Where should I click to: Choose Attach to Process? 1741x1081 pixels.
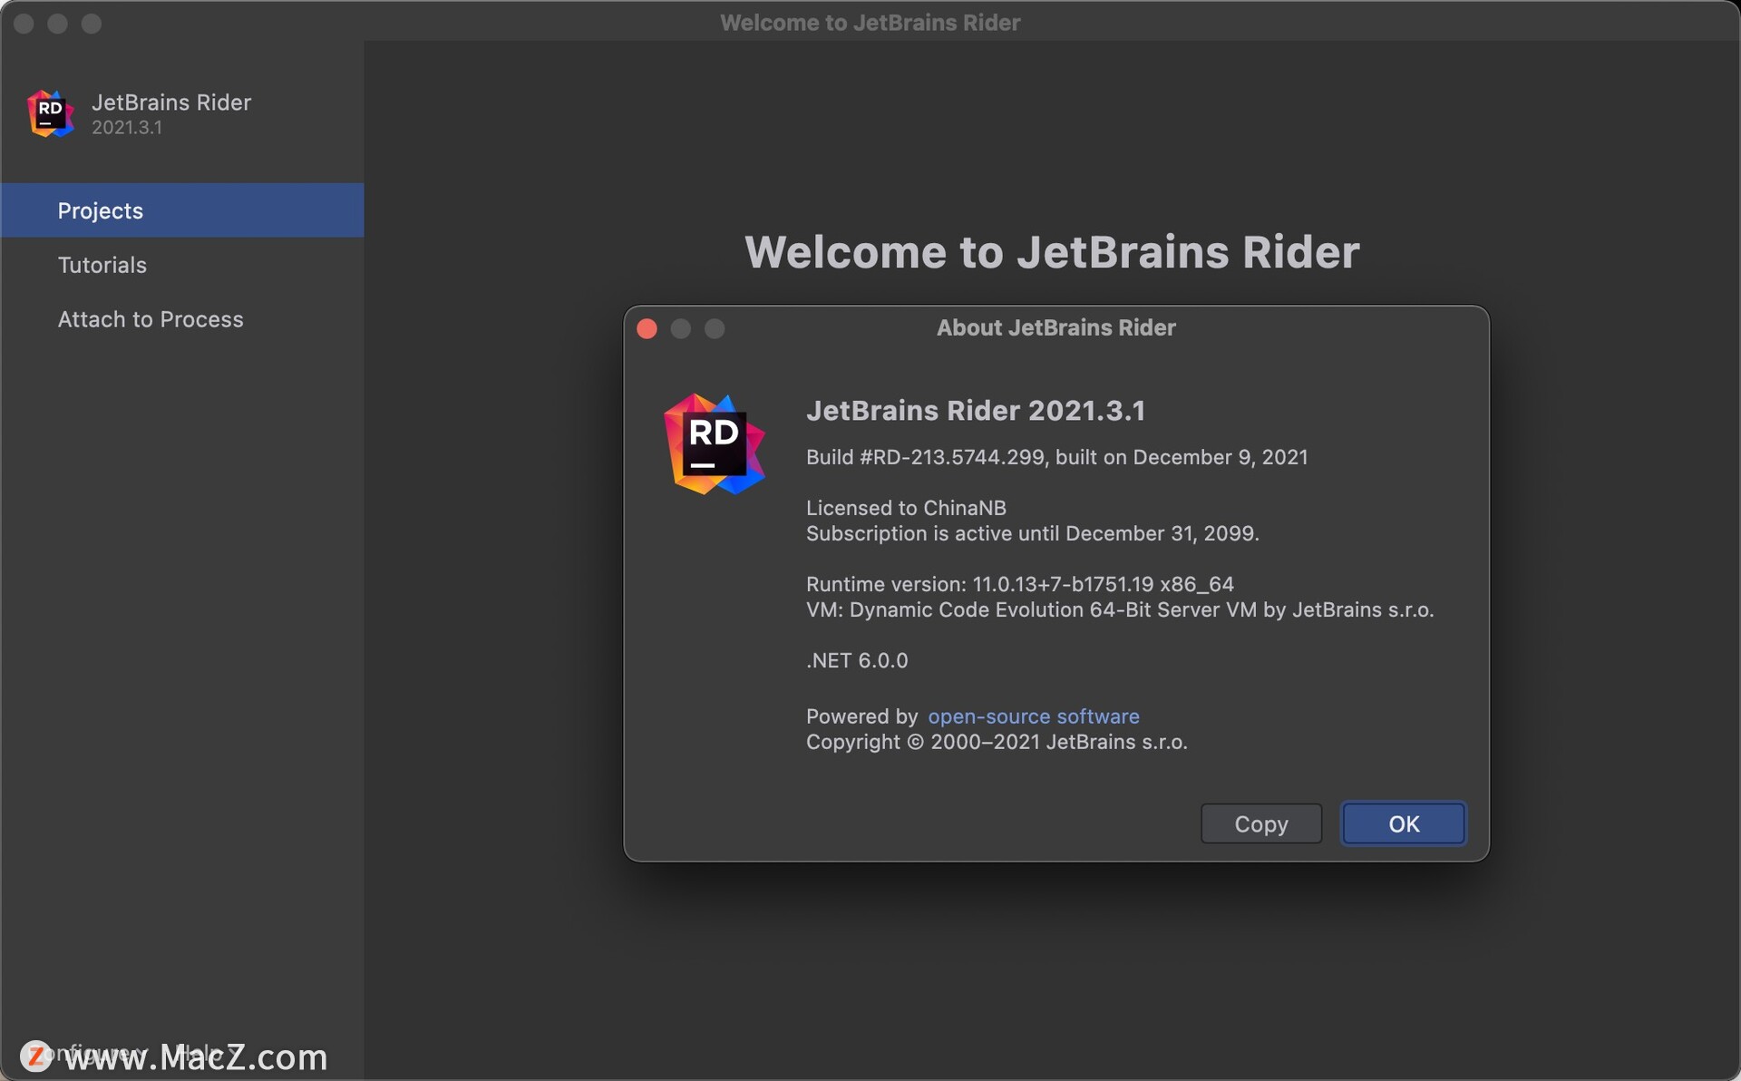pyautogui.click(x=151, y=319)
